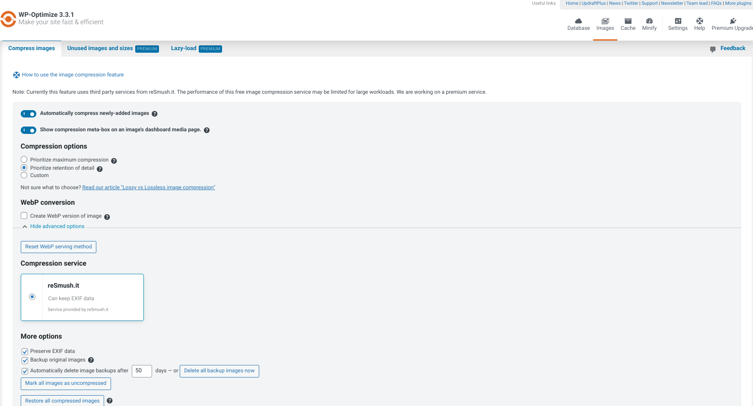Uncheck Preserve EXIF data checkbox

[25, 352]
